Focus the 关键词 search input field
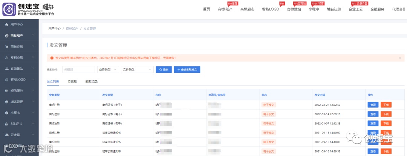Screen dimensions: 407x156 pos(79,69)
